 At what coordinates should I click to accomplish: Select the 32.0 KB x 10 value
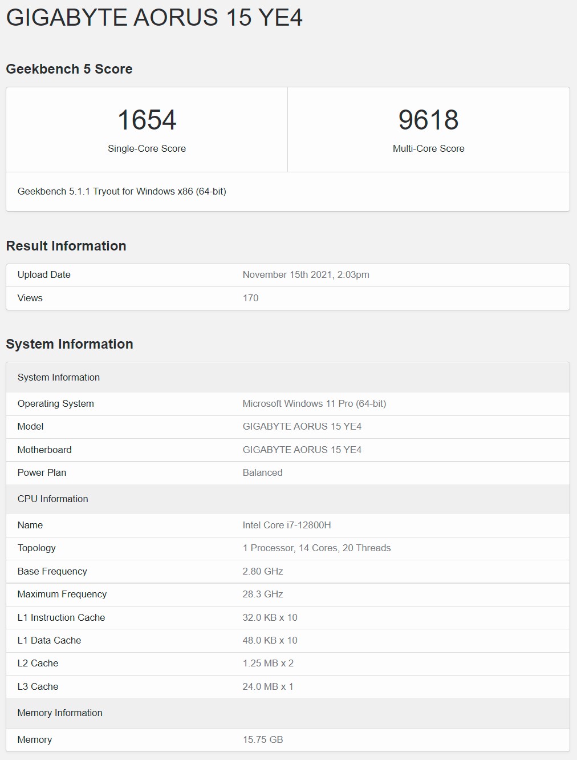click(x=270, y=617)
